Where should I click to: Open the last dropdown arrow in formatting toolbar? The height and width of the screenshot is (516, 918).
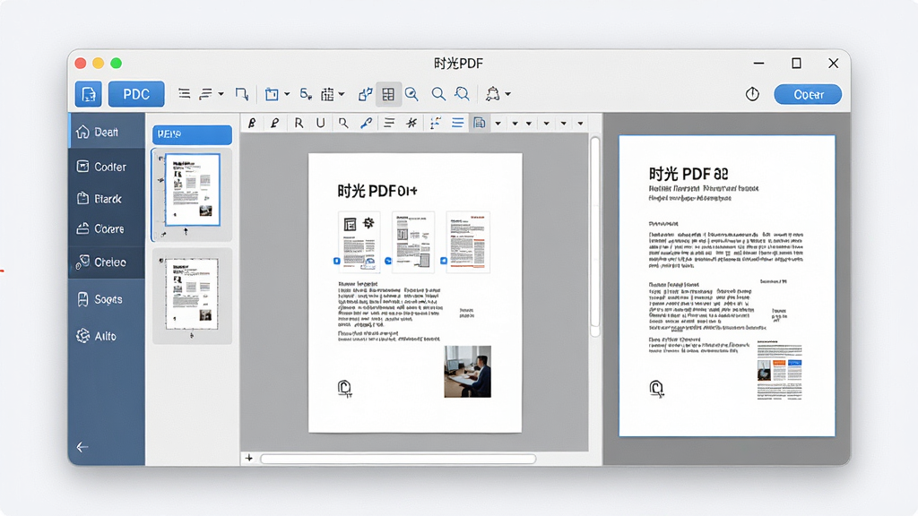coord(580,124)
